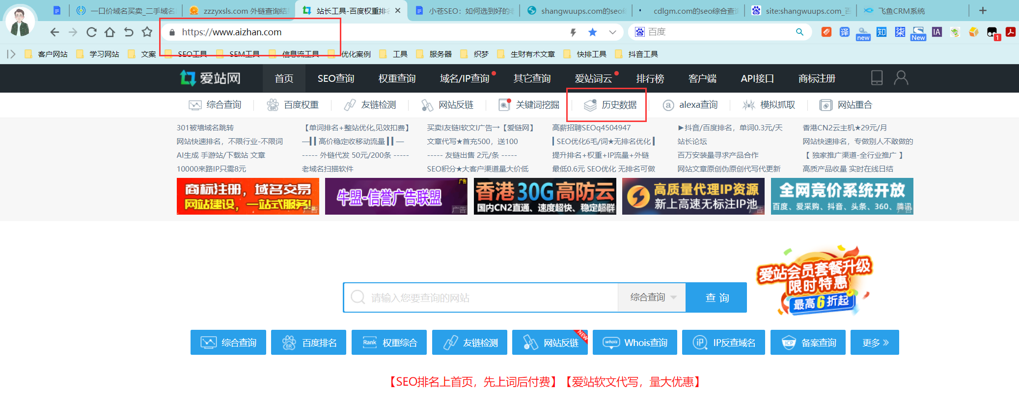Open the 排行榜 navigation item
1019x394 pixels.
(650, 78)
